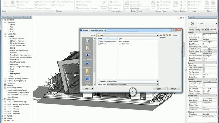Select A101 - Schematic Drawings sheet
This screenshot has height=123, width=219.
17,102
